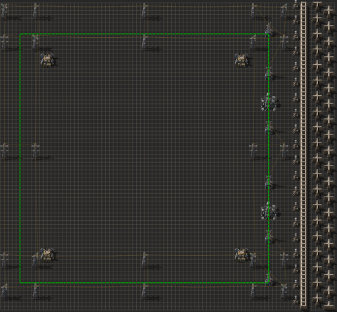Select the bottom-right pole nearest the inserter column
Viewport: 337px width, 312px height.
pos(284,291)
